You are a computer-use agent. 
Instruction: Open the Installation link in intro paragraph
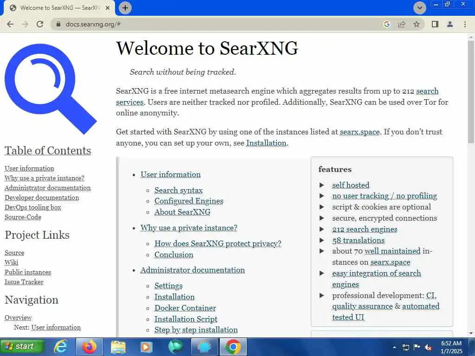click(266, 143)
